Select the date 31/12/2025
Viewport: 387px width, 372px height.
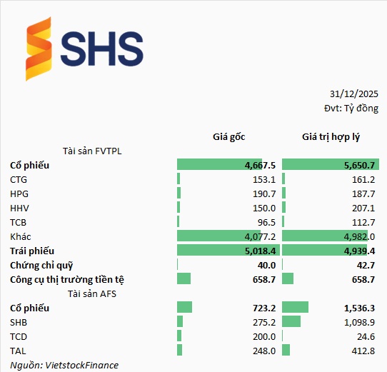click(354, 94)
